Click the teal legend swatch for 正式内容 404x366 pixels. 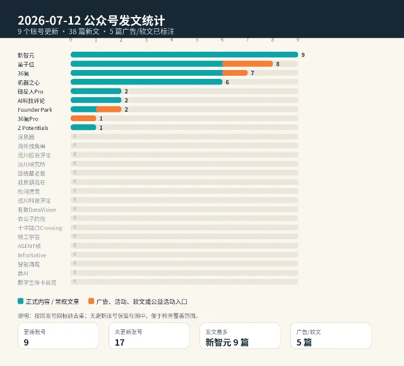click(20, 301)
